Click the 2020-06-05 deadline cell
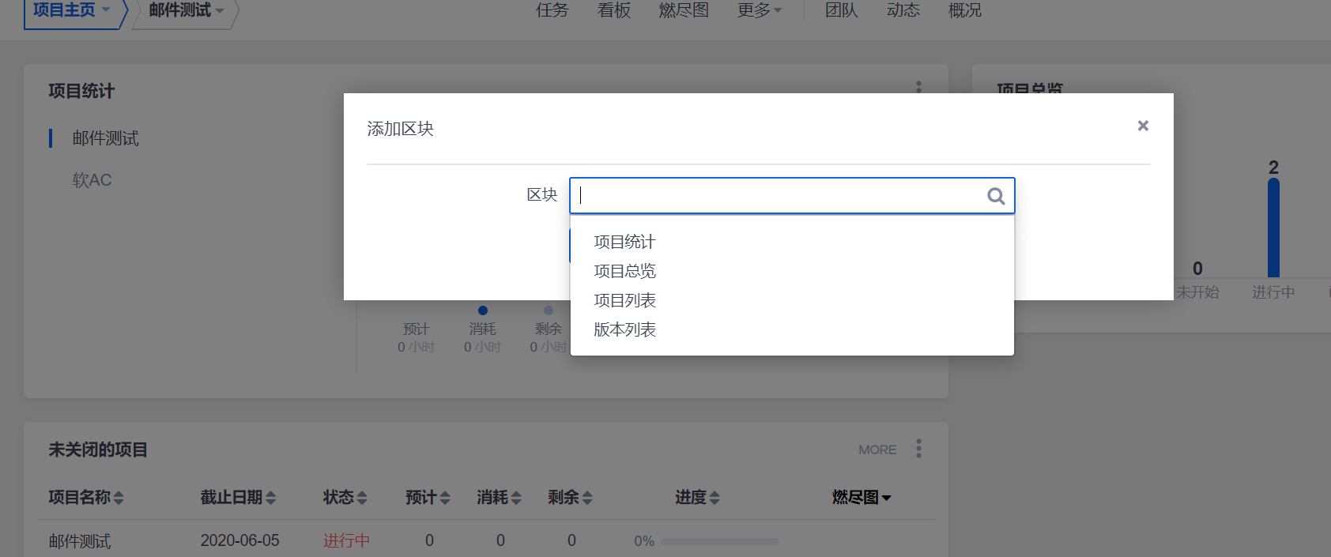The image size is (1331, 557). pos(239,540)
